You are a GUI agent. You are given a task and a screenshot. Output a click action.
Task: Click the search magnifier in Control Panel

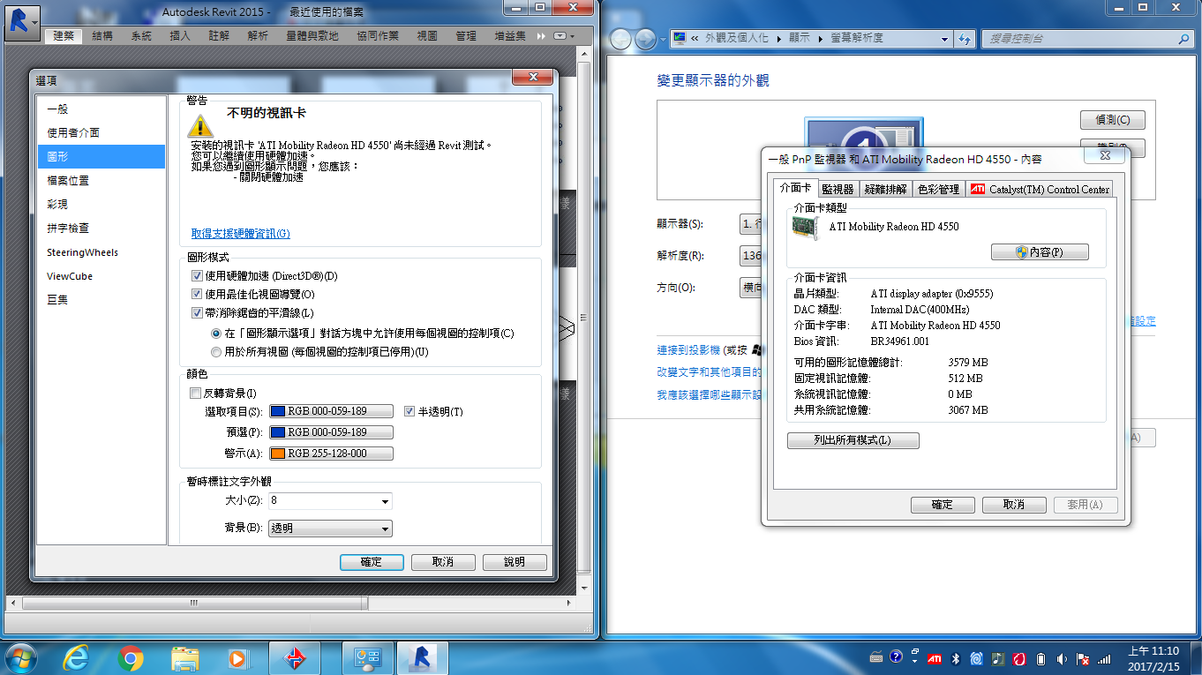pos(1184,39)
